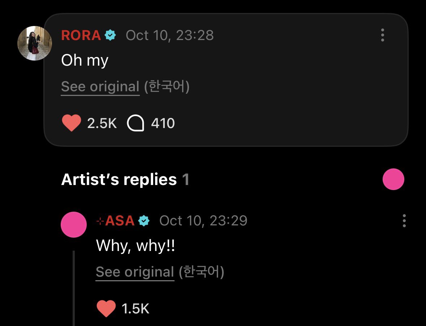Open ASA's username
The height and width of the screenshot is (326, 426).
click(x=116, y=221)
